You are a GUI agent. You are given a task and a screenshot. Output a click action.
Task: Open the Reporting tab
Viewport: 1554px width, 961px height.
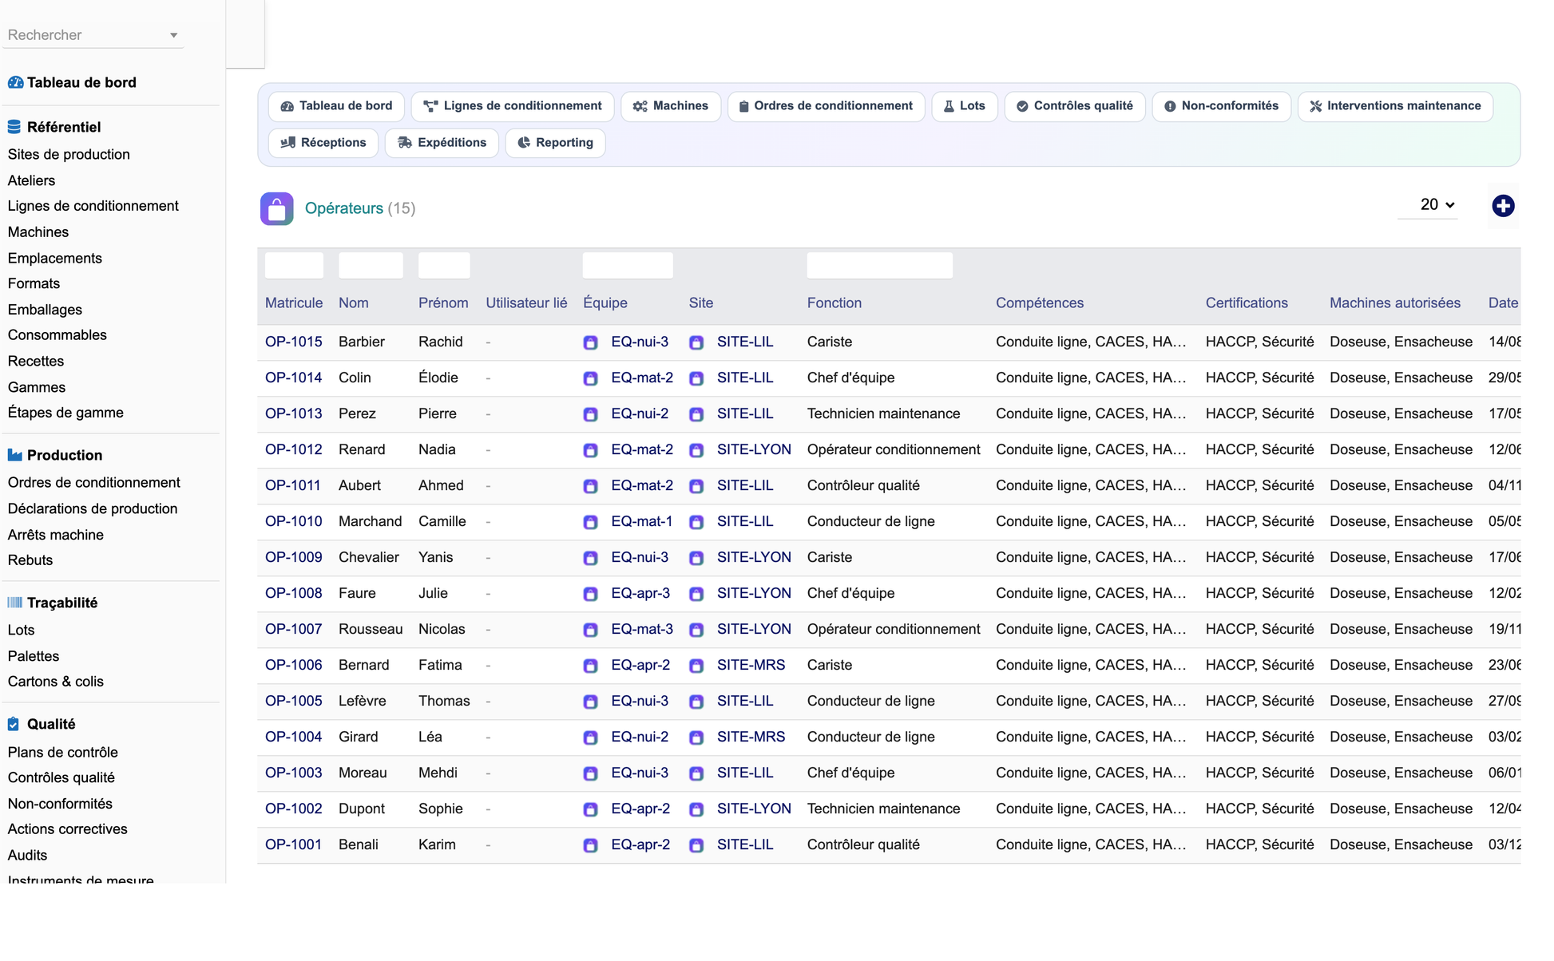(555, 143)
